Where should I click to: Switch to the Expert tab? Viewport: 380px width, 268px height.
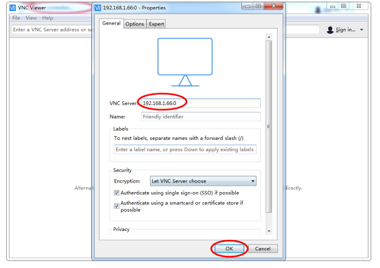point(156,24)
